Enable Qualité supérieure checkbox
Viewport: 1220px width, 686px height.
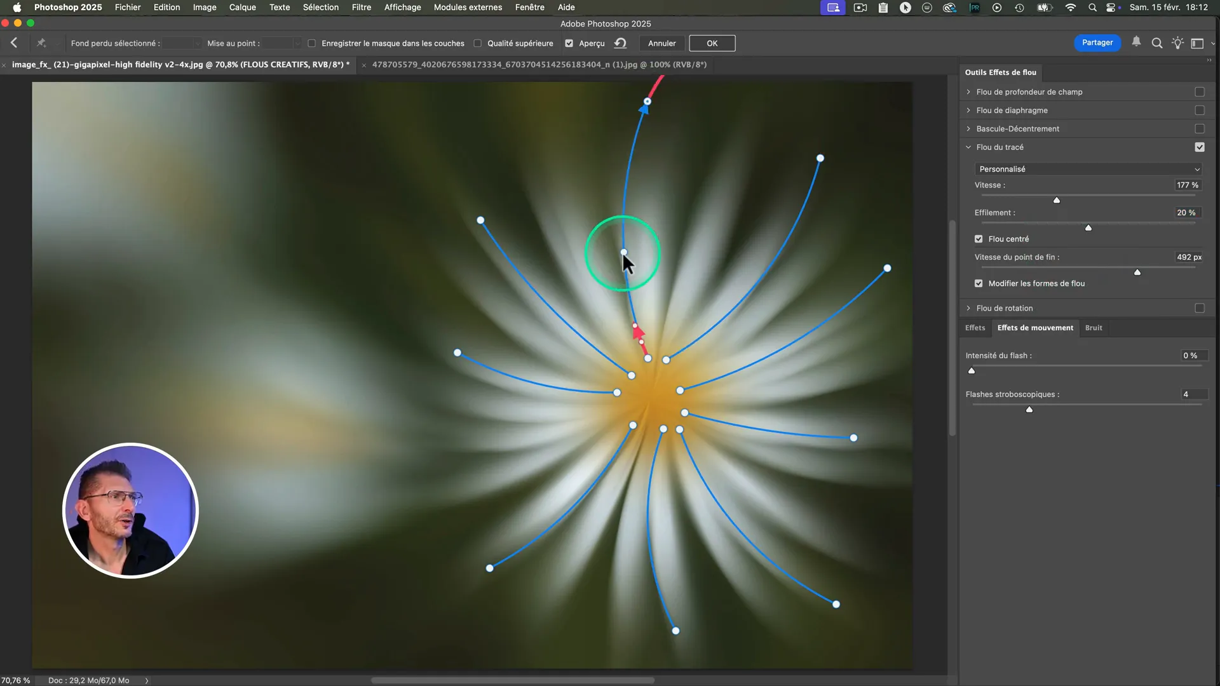point(478,43)
